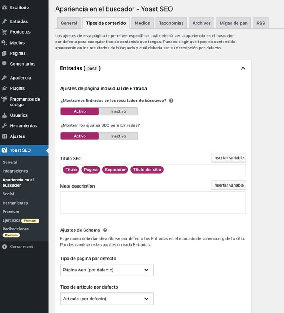This screenshot has width=284, height=313.
Task: Open Tipo de artículo por defecto dropdown
Action: pos(107,299)
